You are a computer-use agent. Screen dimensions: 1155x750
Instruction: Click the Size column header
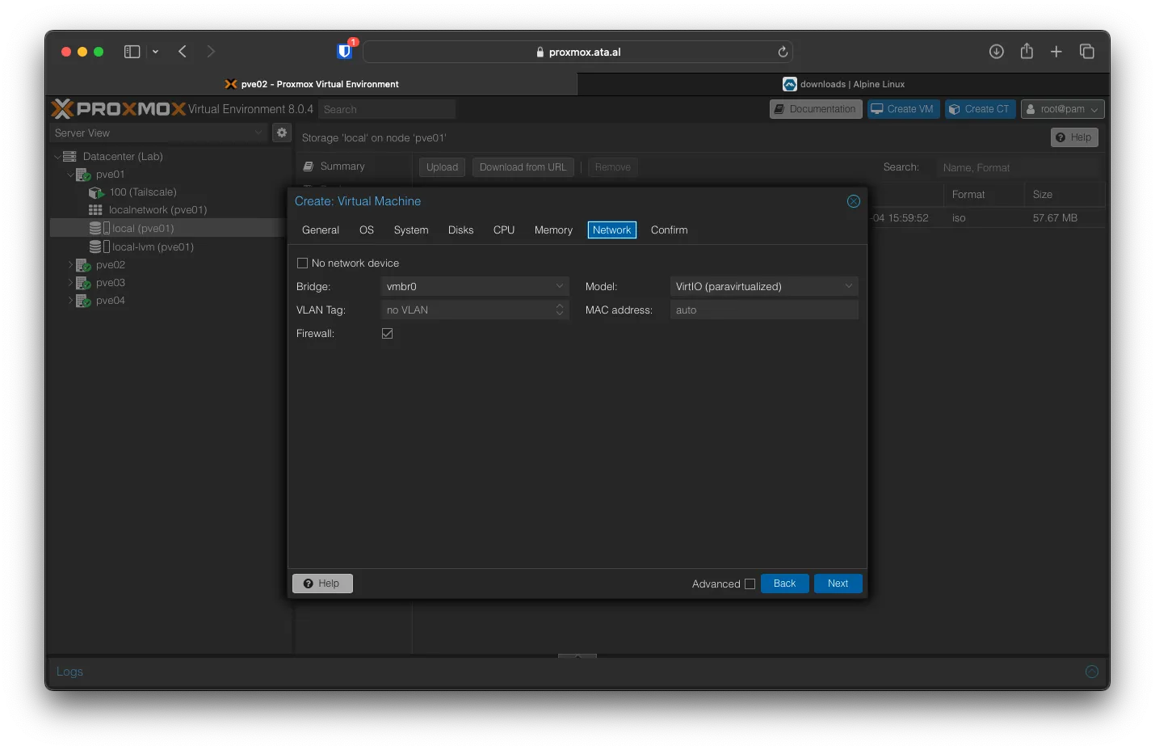tap(1064, 194)
